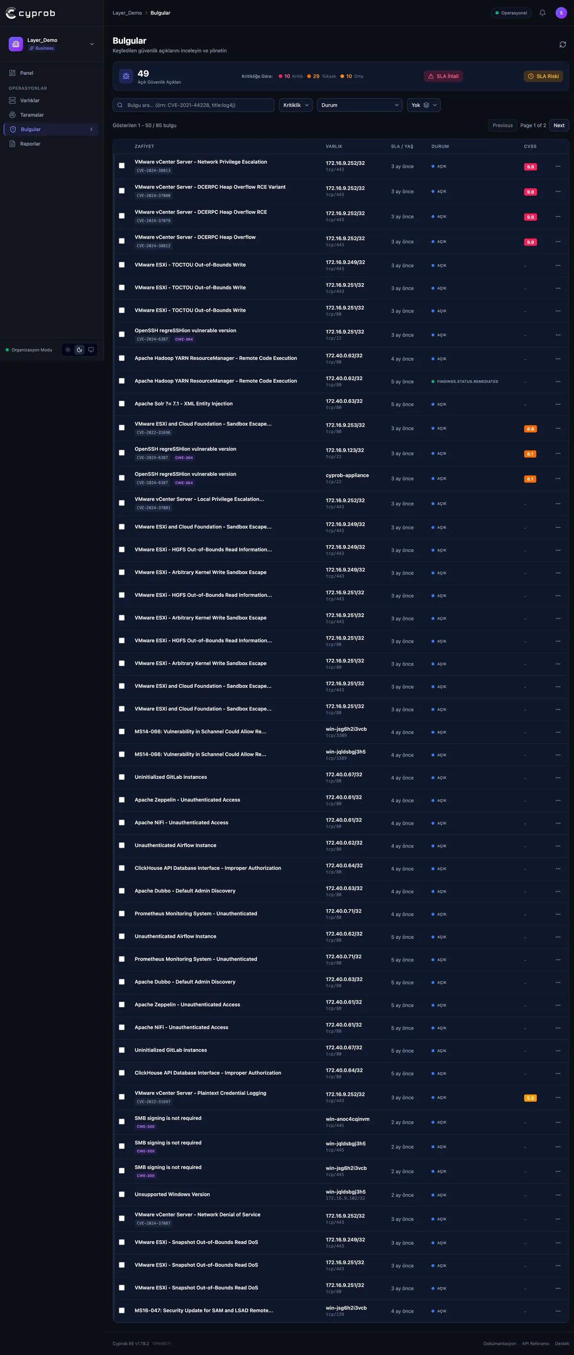Click the Previous page button
Screen dimensions: 574x1355
pyautogui.click(x=502, y=125)
